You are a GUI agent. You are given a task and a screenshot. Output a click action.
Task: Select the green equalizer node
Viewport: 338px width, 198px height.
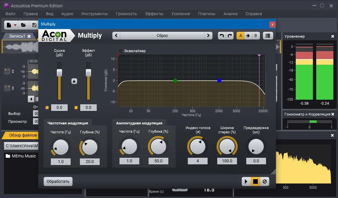175,81
